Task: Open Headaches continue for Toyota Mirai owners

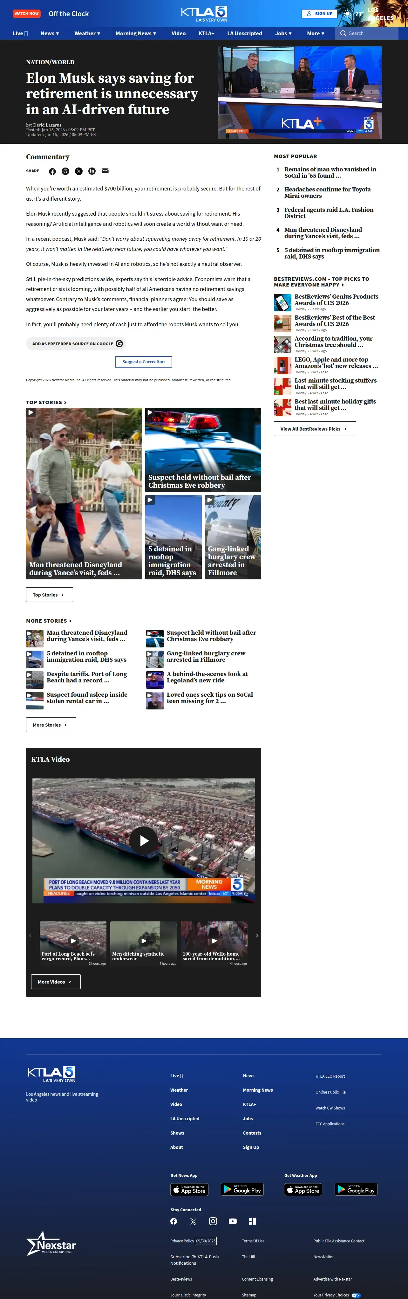Action: point(327,193)
